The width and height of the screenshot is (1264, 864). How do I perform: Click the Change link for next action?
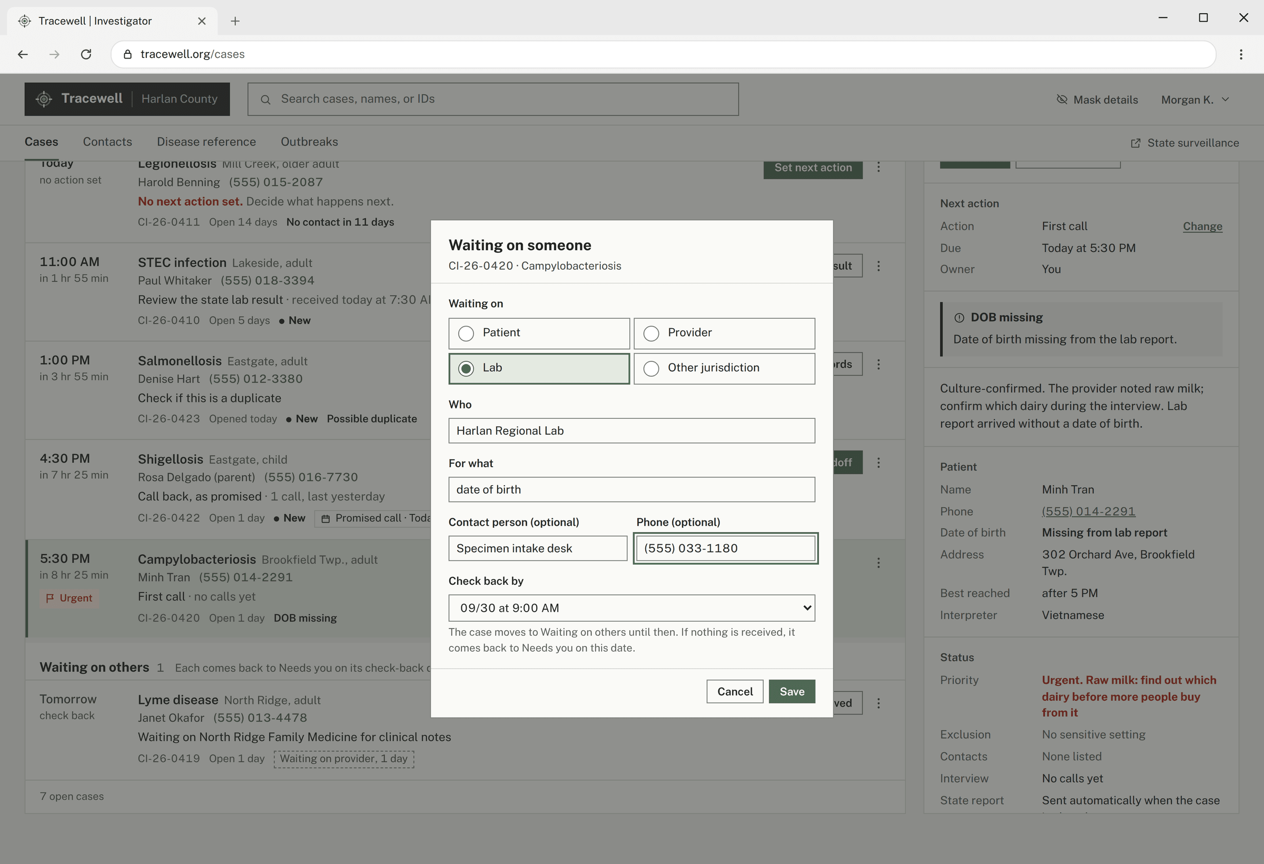coord(1202,227)
